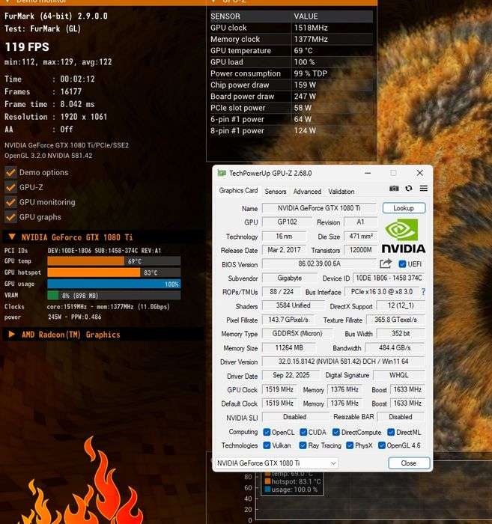Screen dimensions: 492x524
Task: Open the GPU-Z hamburger menu
Action: (x=424, y=189)
